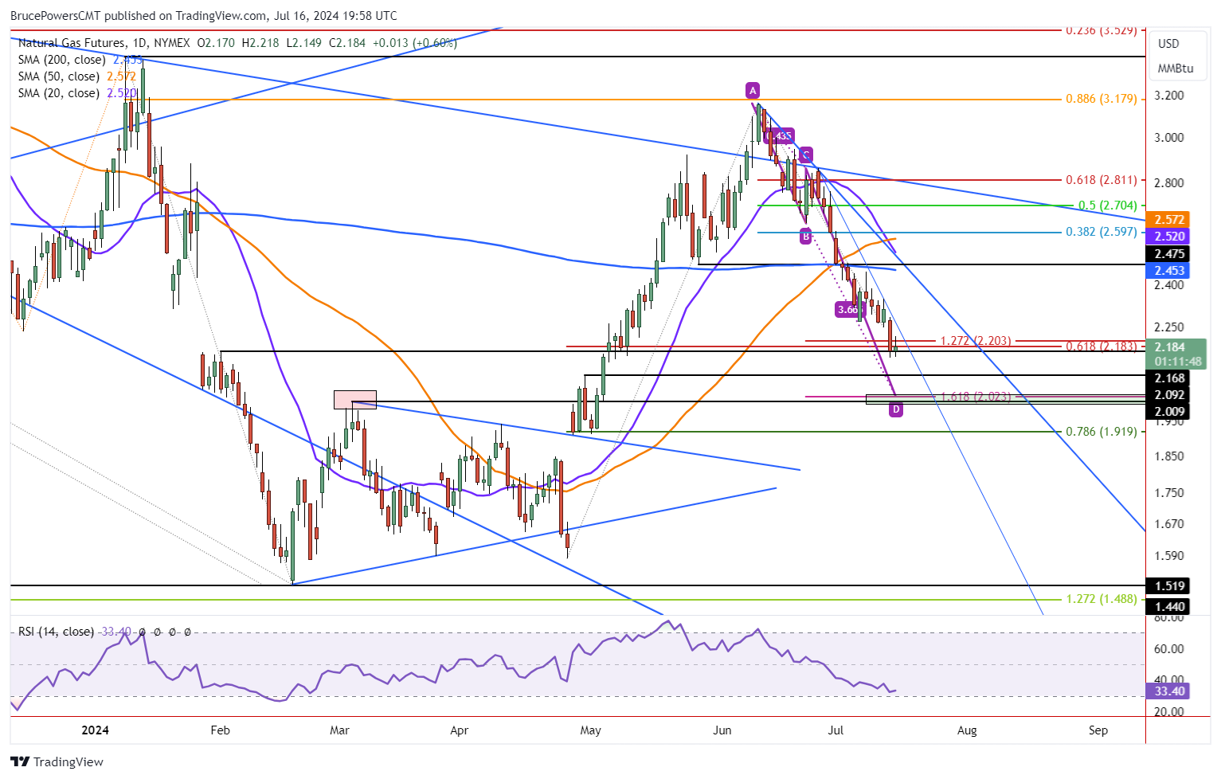Click the green 2.184 last price tag

point(1176,347)
